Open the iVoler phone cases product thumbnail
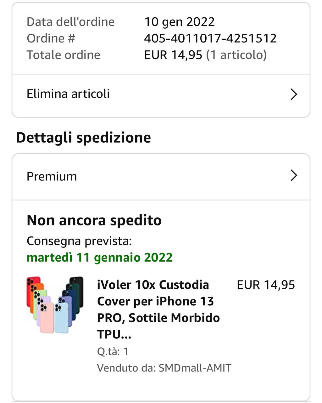Screen dimensions: 322x403 click(x=55, y=304)
